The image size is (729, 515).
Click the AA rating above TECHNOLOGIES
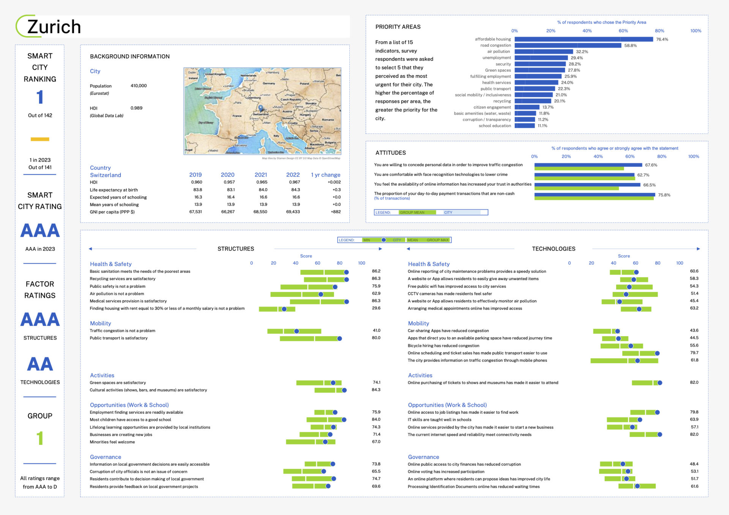pos(40,364)
